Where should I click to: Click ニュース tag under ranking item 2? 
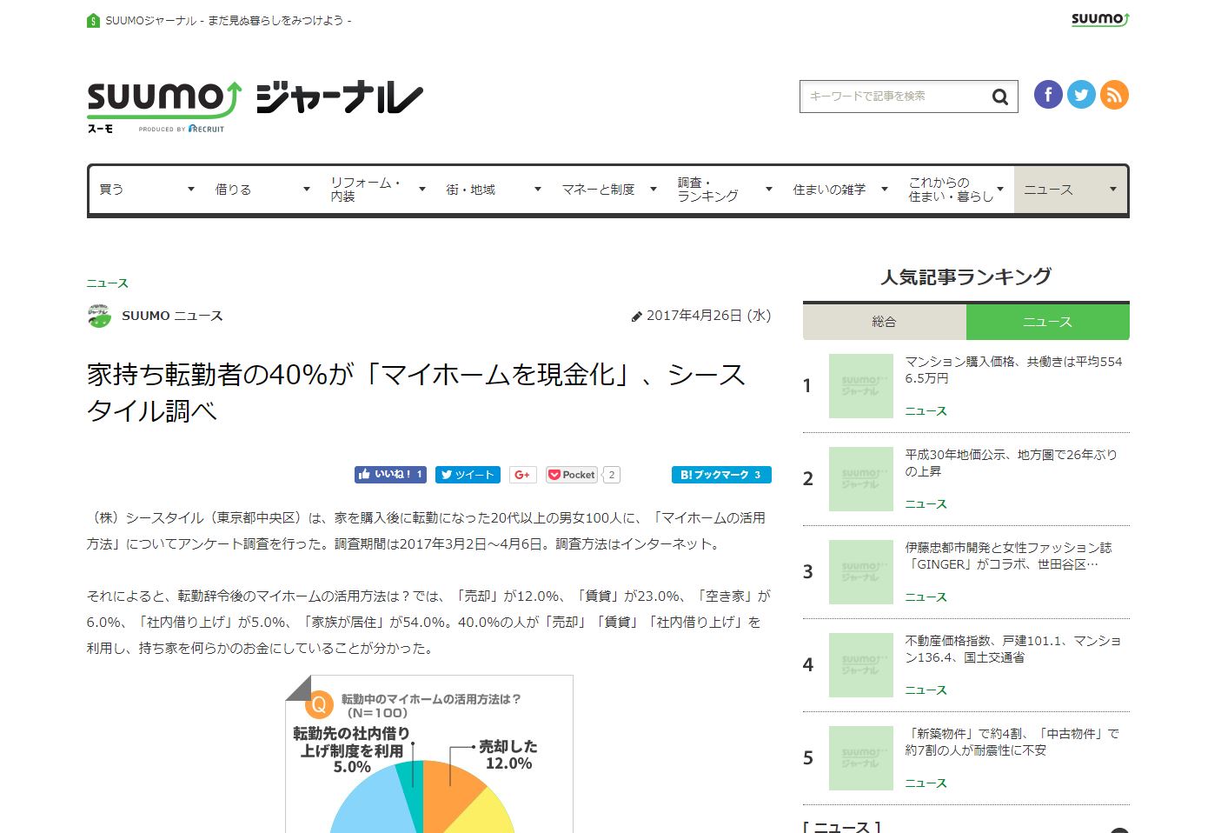point(926,504)
